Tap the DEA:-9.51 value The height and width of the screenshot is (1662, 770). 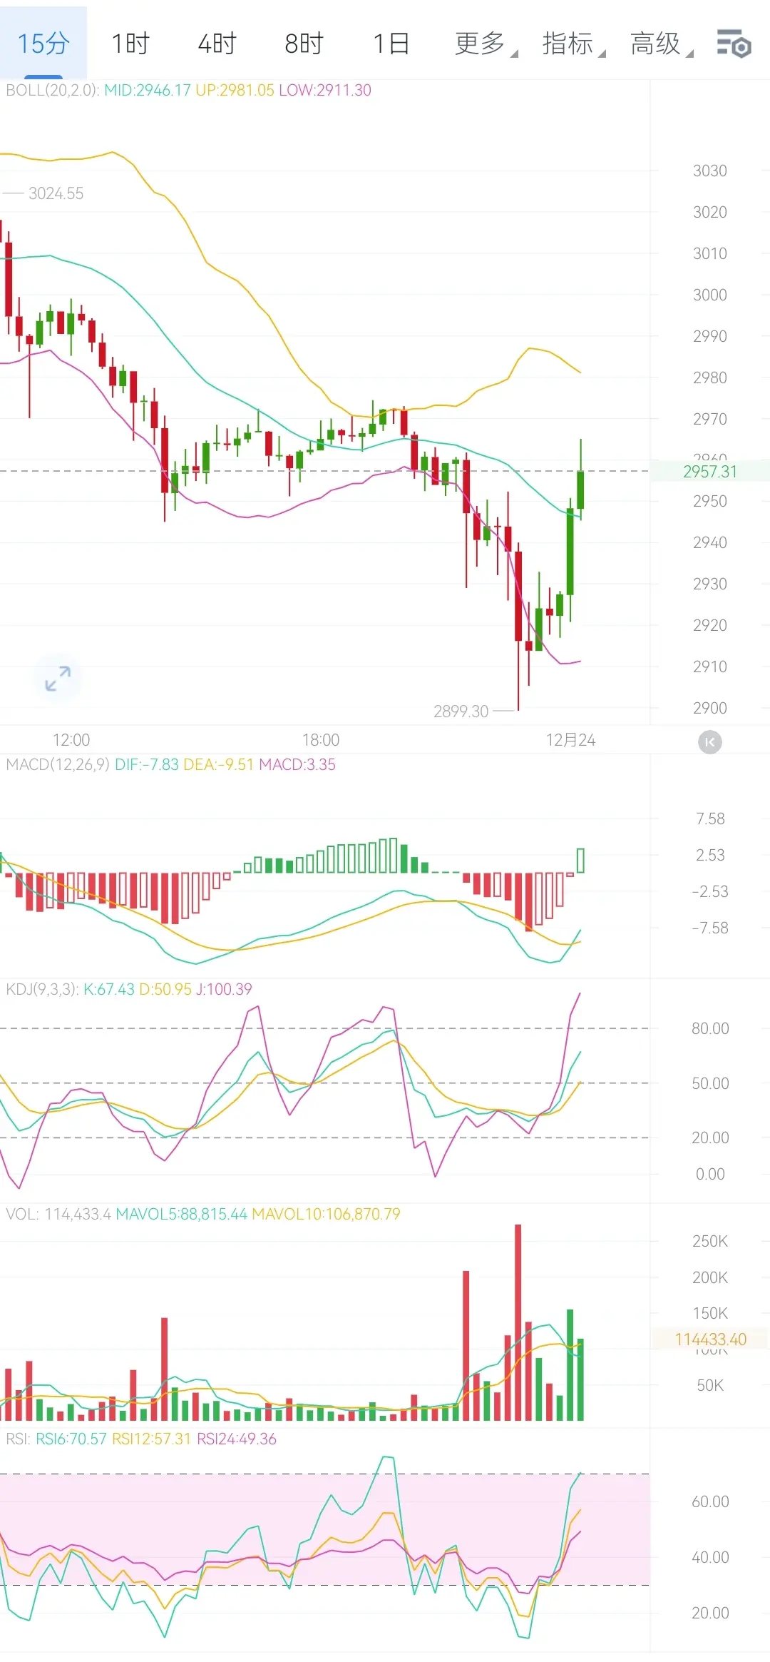219,764
